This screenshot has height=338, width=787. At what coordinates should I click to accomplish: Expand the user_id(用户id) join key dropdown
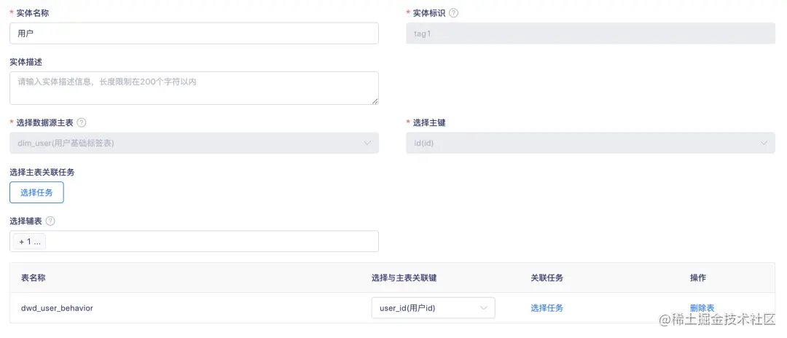pos(433,308)
